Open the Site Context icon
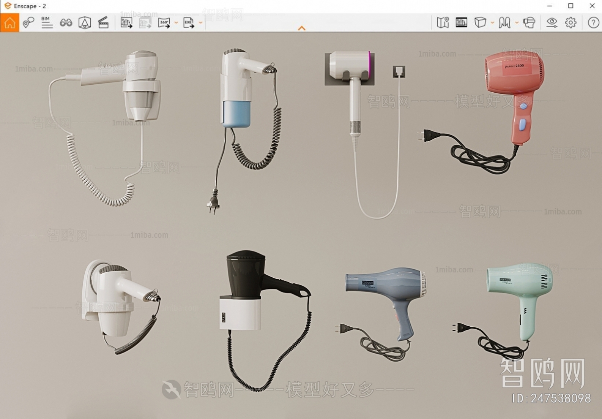Viewport: 602px width, 419px height. [x=85, y=23]
